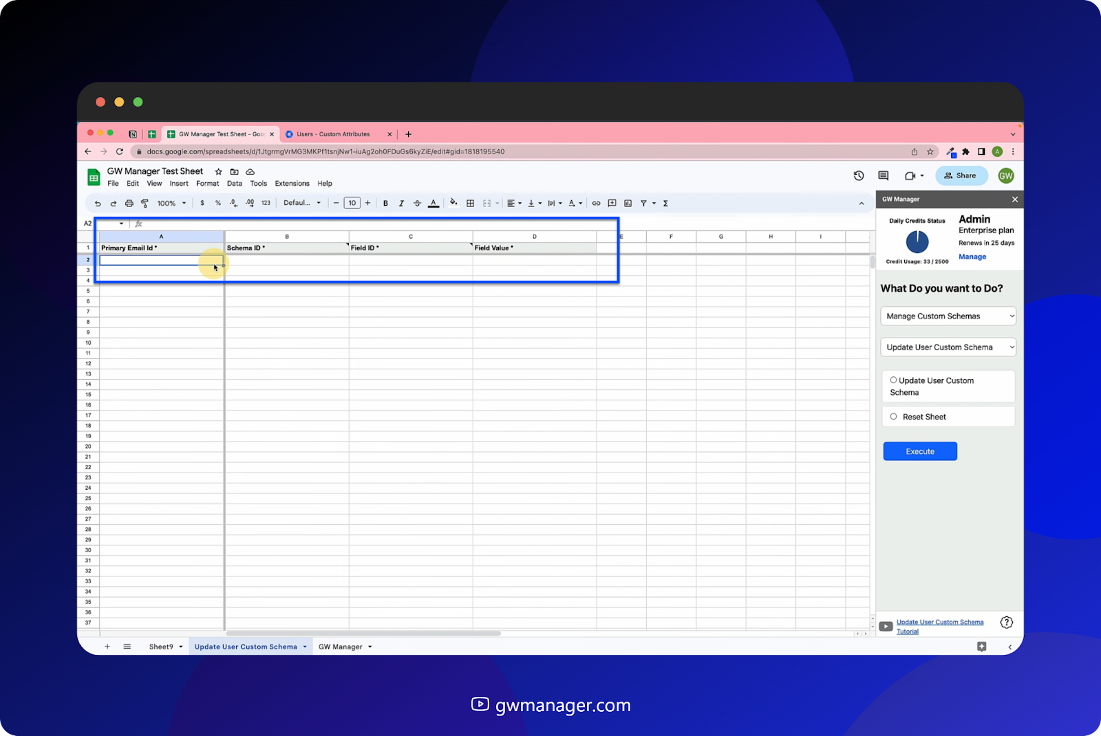Viewport: 1101px width, 736px height.
Task: Undo the last action
Action: 98,204
